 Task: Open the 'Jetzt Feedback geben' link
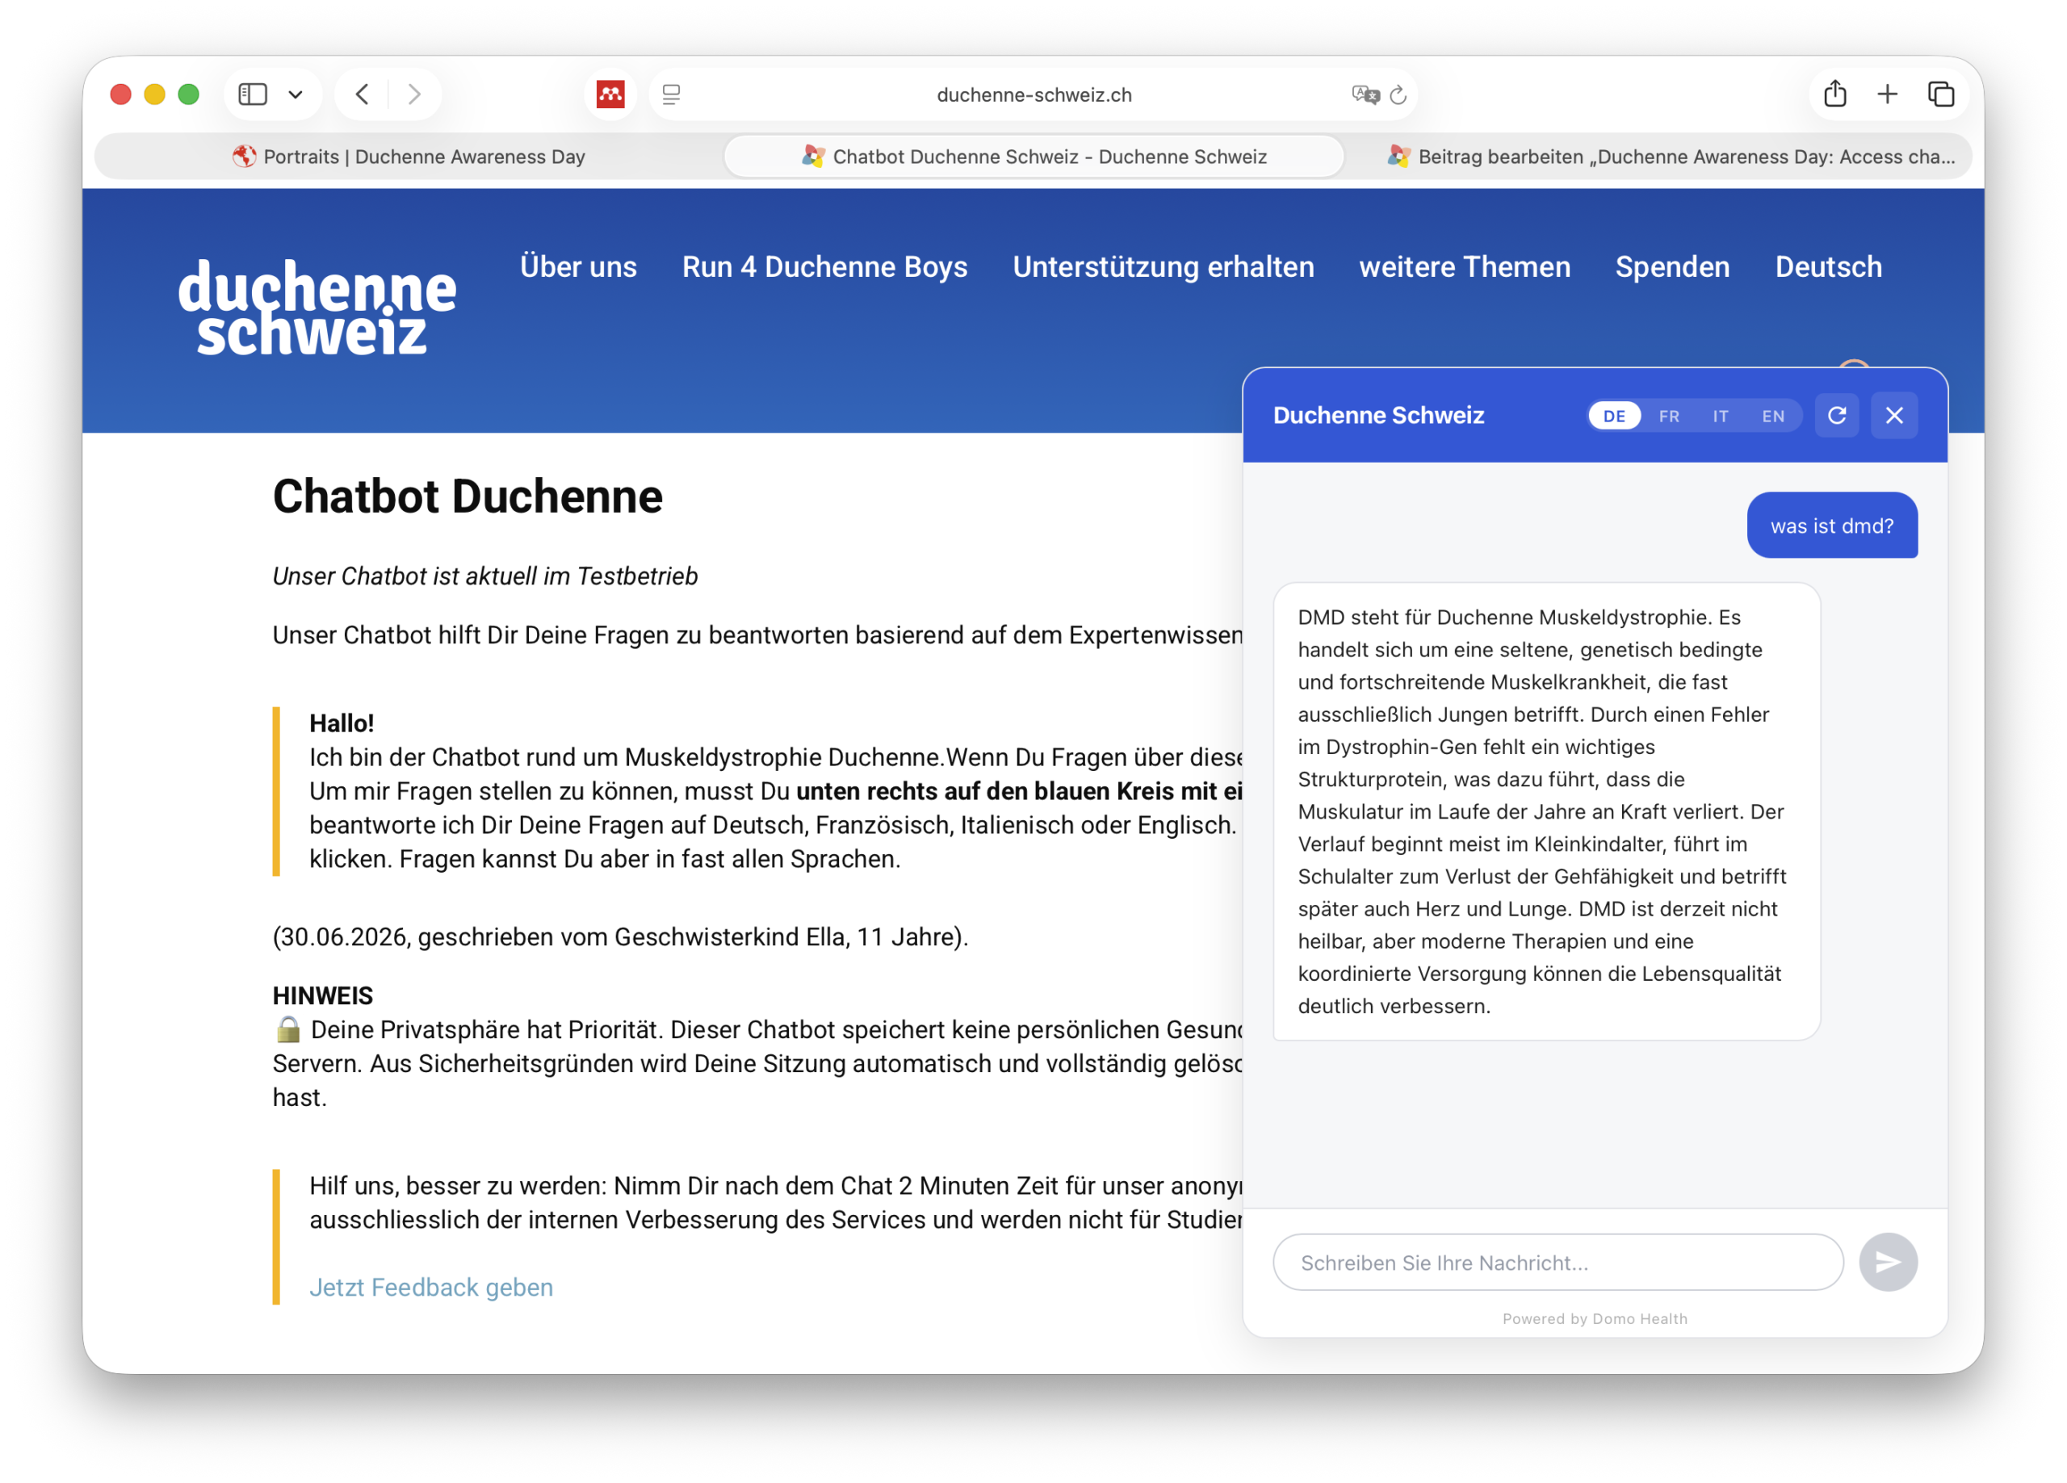(x=431, y=1287)
